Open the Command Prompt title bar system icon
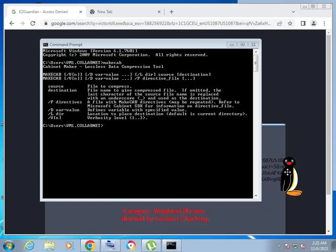Image resolution: width=336 pixels, height=252 pixels. coord(45,45)
